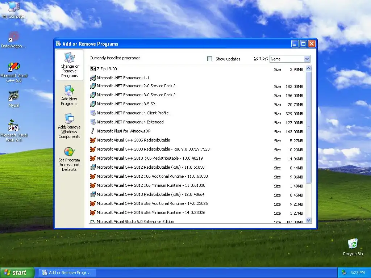The width and height of the screenshot is (371, 278).
Task: Click icon of .NET Framework 3.0 Service Pack 2
Action: pyautogui.click(x=93, y=95)
